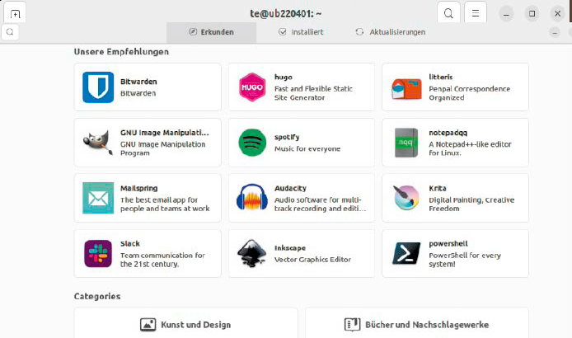Open the Bücher und Nachschlagewerke category
572x338 pixels.
click(417, 323)
